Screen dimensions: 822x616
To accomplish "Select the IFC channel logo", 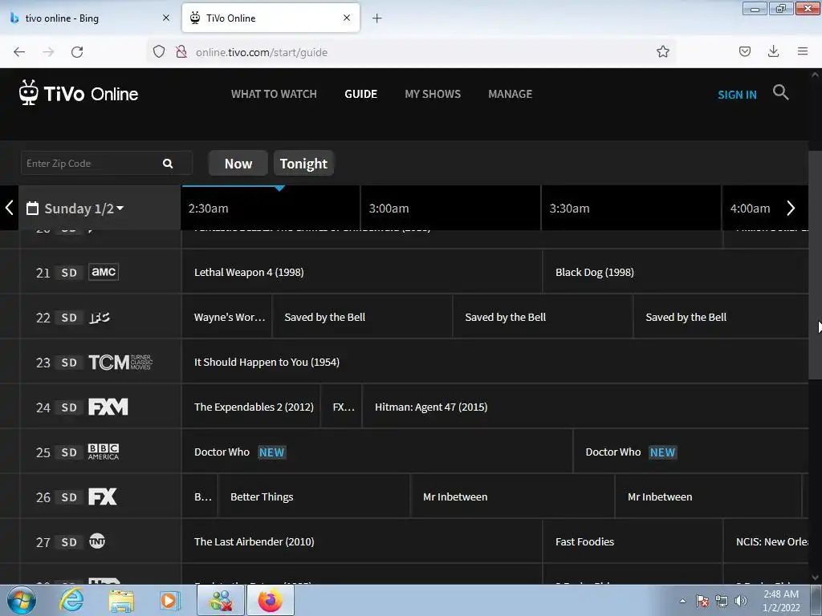I will (99, 318).
